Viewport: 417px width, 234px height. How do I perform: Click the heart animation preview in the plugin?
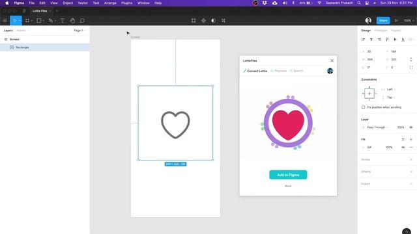288,123
